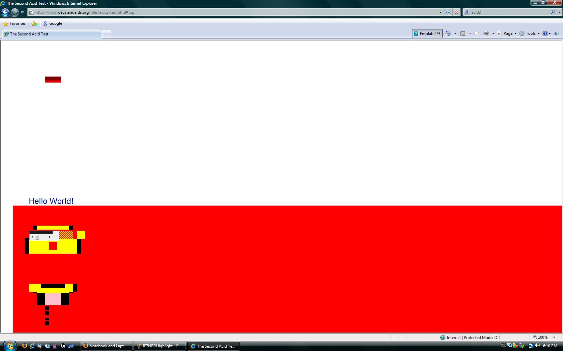Viewport: 563px width, 351px height.
Task: Open the Tools menu
Action: [529, 33]
